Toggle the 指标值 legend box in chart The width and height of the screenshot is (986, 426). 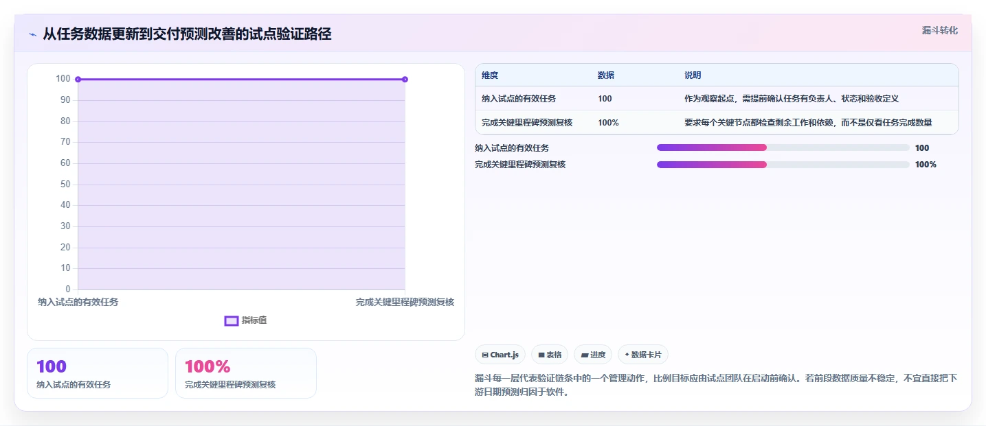pyautogui.click(x=232, y=320)
